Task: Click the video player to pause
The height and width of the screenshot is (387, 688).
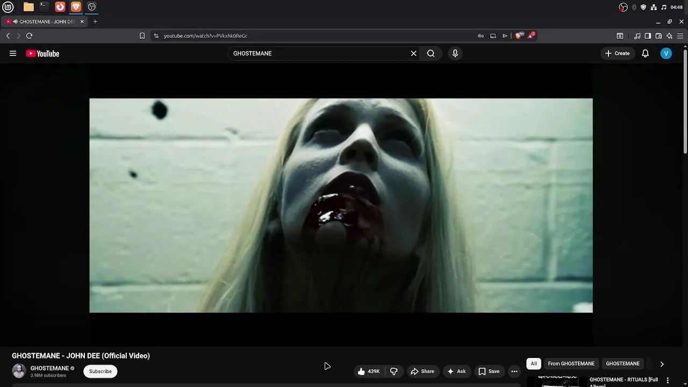Action: coord(341,205)
